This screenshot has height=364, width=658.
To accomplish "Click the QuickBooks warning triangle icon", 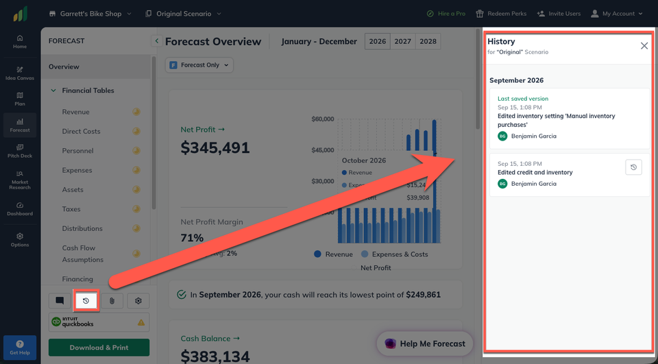I will pyautogui.click(x=141, y=322).
